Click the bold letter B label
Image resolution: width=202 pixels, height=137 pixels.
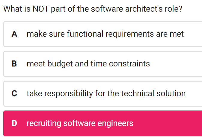pos(14,64)
